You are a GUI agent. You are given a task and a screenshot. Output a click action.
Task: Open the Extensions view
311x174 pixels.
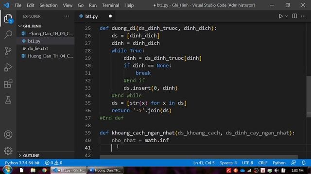coord(8,84)
